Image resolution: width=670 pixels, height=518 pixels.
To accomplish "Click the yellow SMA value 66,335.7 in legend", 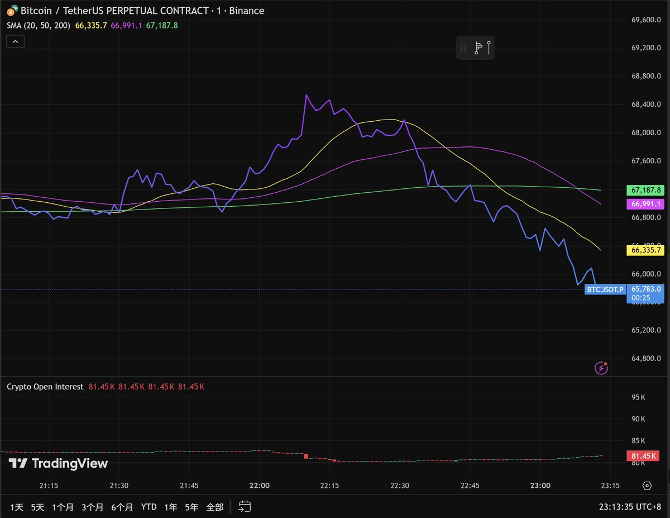I will [x=91, y=25].
